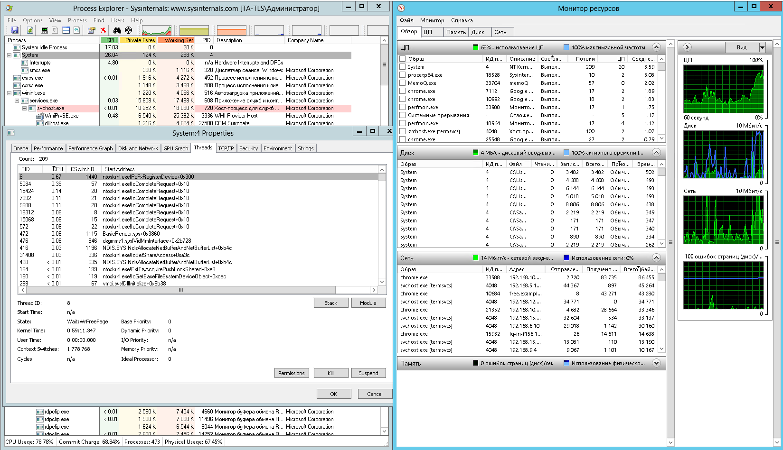Collapse the Диск section chevron
The image size is (783, 450).
tap(656, 152)
